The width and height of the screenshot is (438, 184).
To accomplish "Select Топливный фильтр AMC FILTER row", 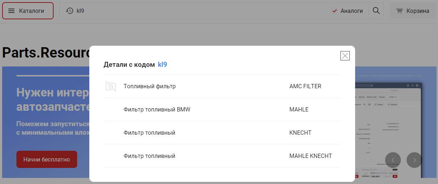I will 222,86.
